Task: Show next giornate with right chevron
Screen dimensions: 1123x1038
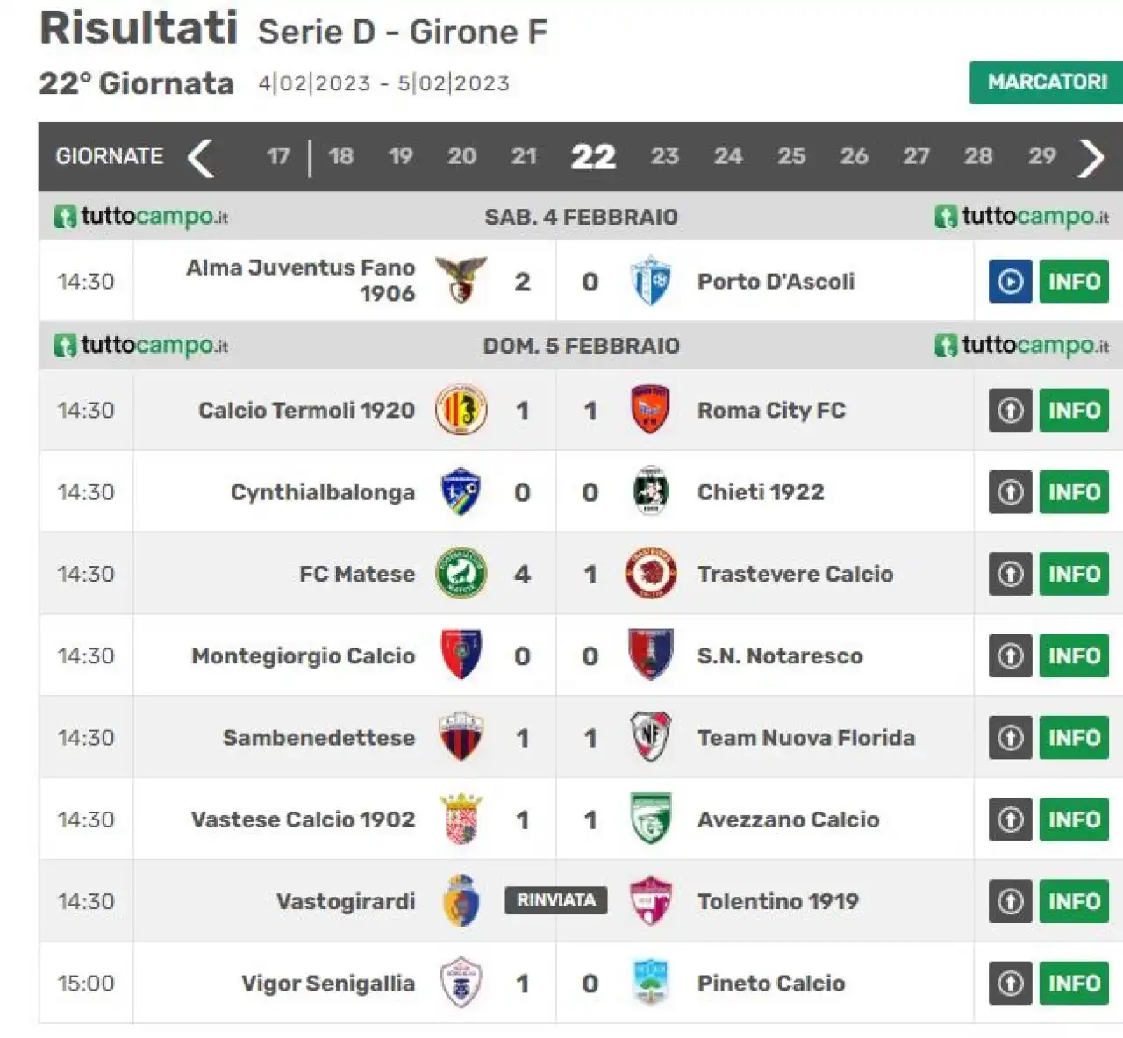Action: (1091, 157)
